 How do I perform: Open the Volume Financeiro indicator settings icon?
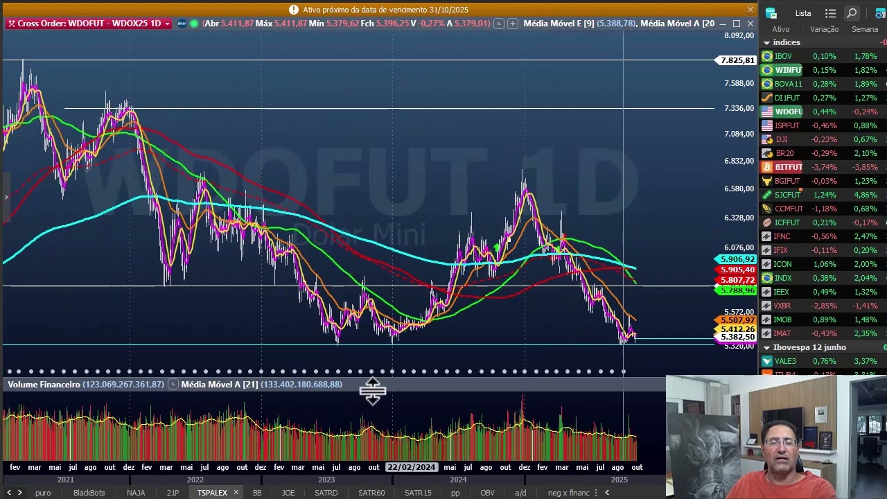click(x=173, y=384)
